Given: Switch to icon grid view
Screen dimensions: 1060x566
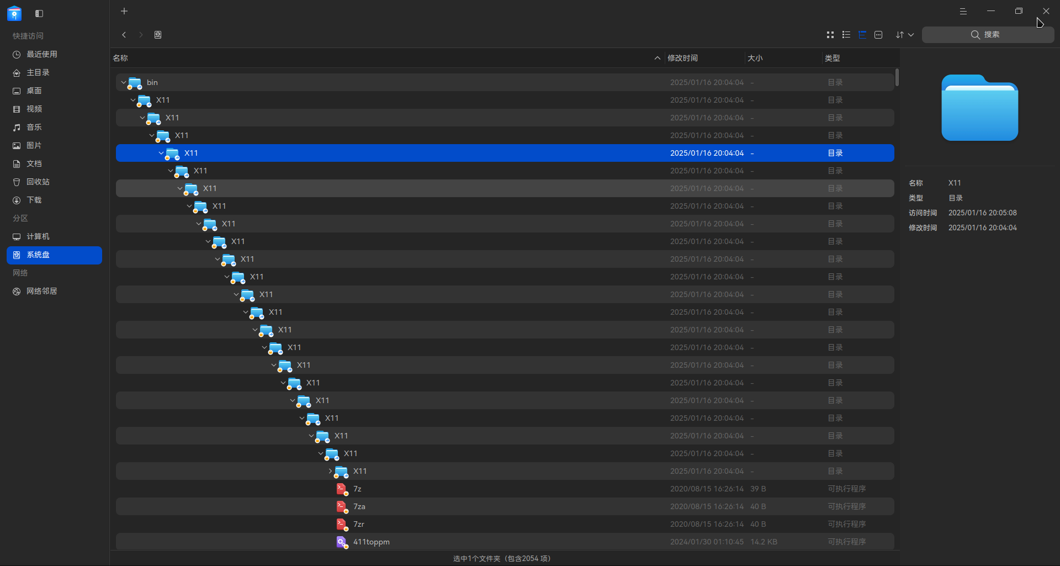Looking at the screenshot, I should pyautogui.click(x=830, y=35).
